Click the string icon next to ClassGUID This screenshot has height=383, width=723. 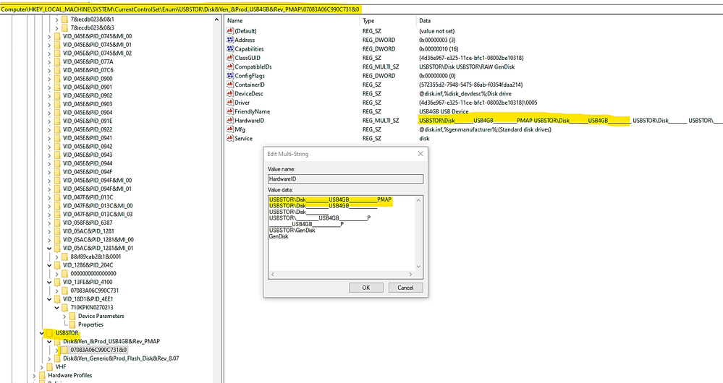(230, 58)
